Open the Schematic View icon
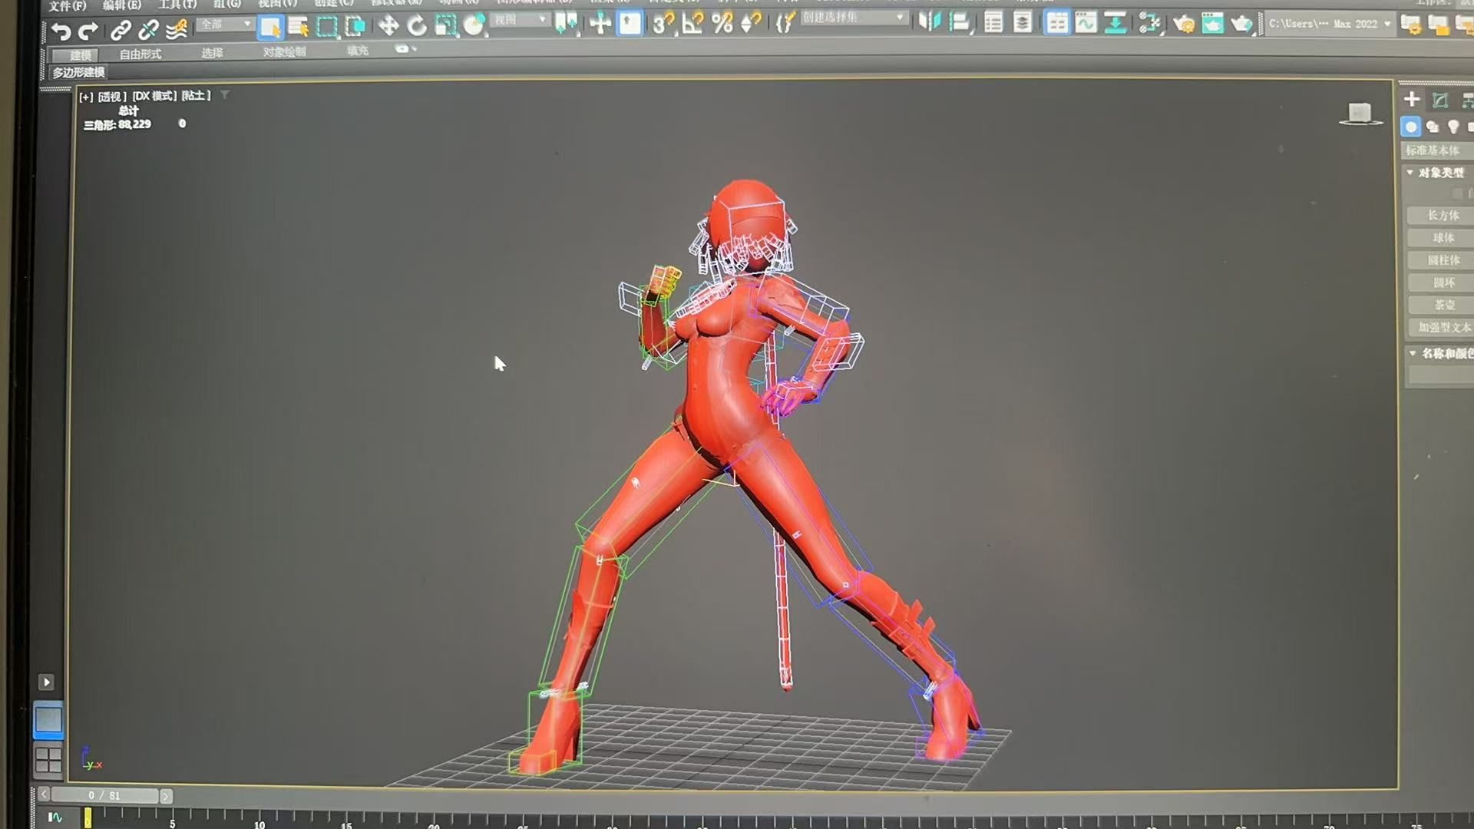The height and width of the screenshot is (829, 1474). point(1115,23)
